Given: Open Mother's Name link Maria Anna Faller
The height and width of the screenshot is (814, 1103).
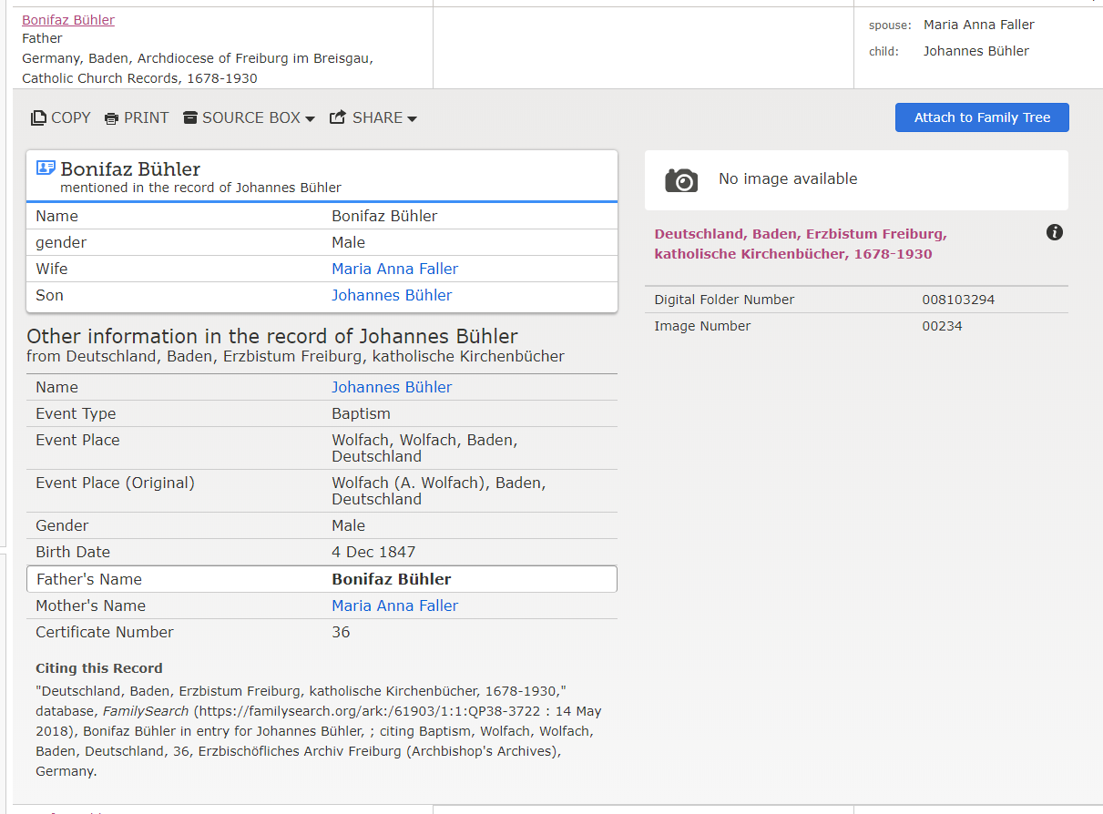Looking at the screenshot, I should tap(394, 605).
